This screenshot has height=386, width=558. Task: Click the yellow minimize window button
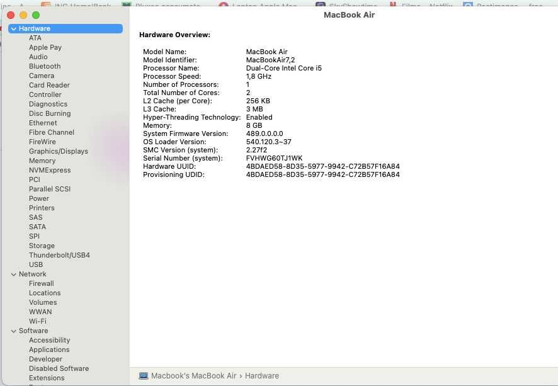(x=23, y=15)
